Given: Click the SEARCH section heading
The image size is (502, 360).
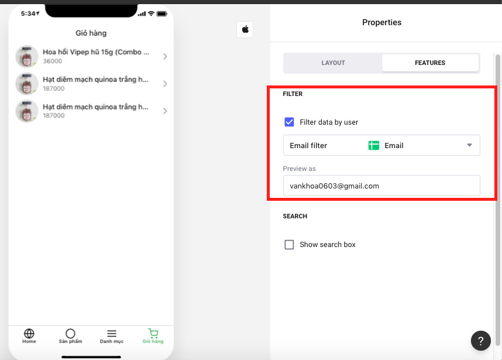Looking at the screenshot, I should point(295,216).
